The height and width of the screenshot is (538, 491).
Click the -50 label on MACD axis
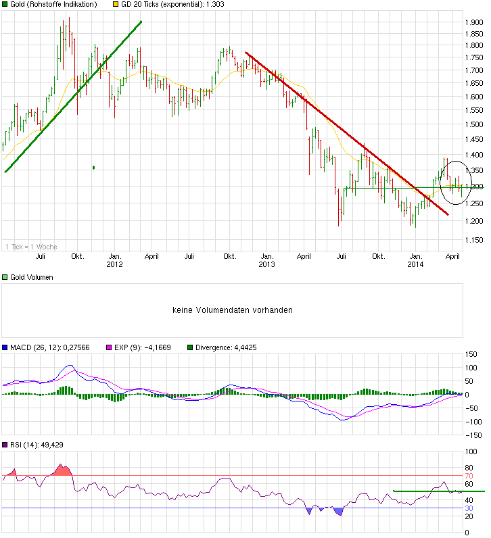(471, 408)
